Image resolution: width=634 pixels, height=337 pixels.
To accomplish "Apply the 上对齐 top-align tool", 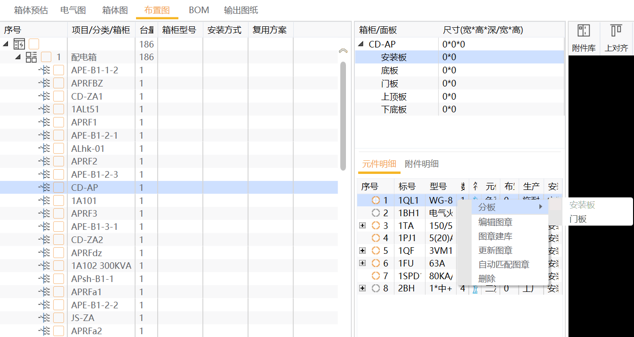I will [616, 38].
